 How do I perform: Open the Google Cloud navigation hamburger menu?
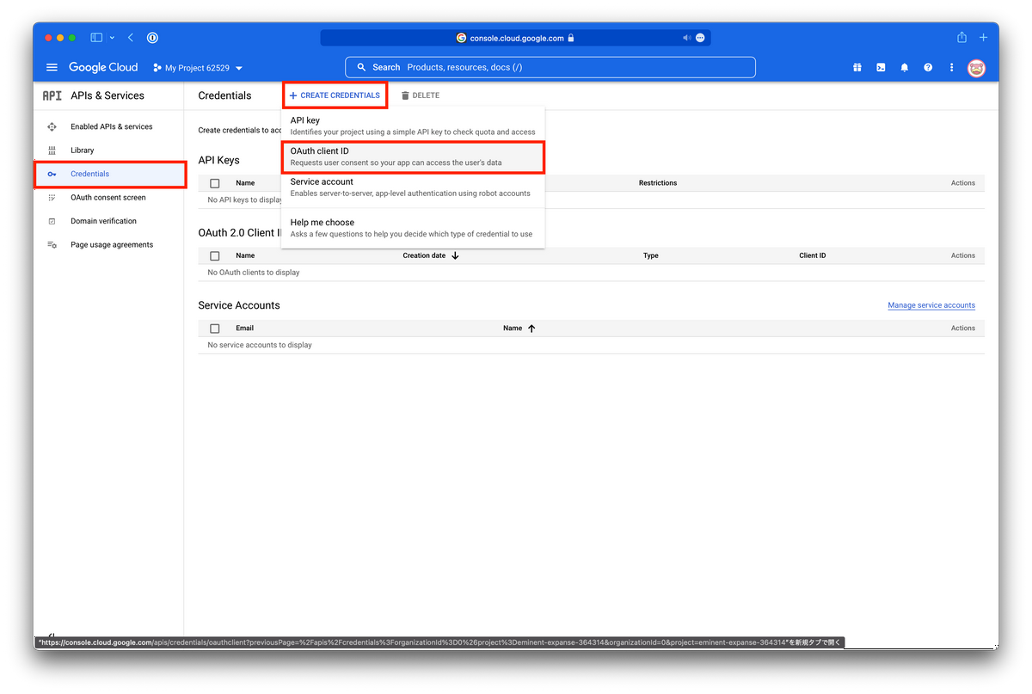(x=52, y=67)
